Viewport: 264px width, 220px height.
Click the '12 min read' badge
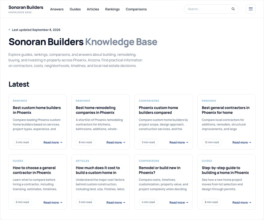[212, 142]
